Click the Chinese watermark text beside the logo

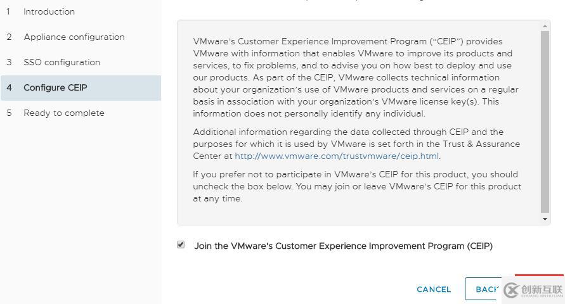coord(542,289)
